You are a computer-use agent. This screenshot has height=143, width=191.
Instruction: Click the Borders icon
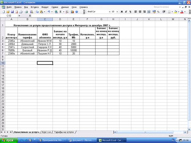[x=169, y=12]
